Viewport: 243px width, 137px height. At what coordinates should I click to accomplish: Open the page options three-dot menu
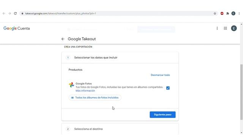[217, 28]
